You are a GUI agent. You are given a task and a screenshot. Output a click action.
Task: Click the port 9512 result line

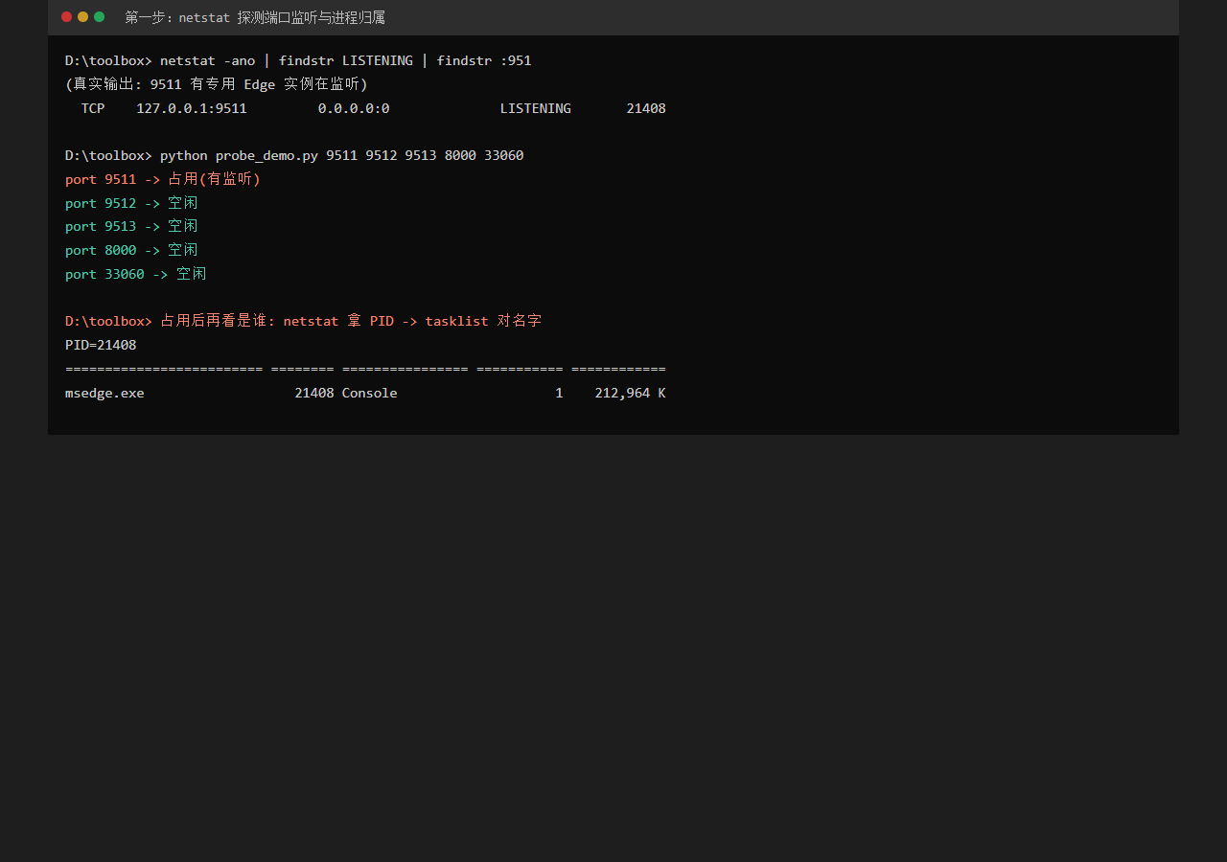131,203
